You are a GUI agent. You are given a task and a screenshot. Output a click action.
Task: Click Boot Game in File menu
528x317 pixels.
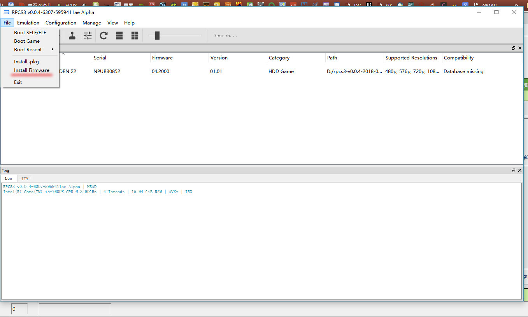coord(27,41)
